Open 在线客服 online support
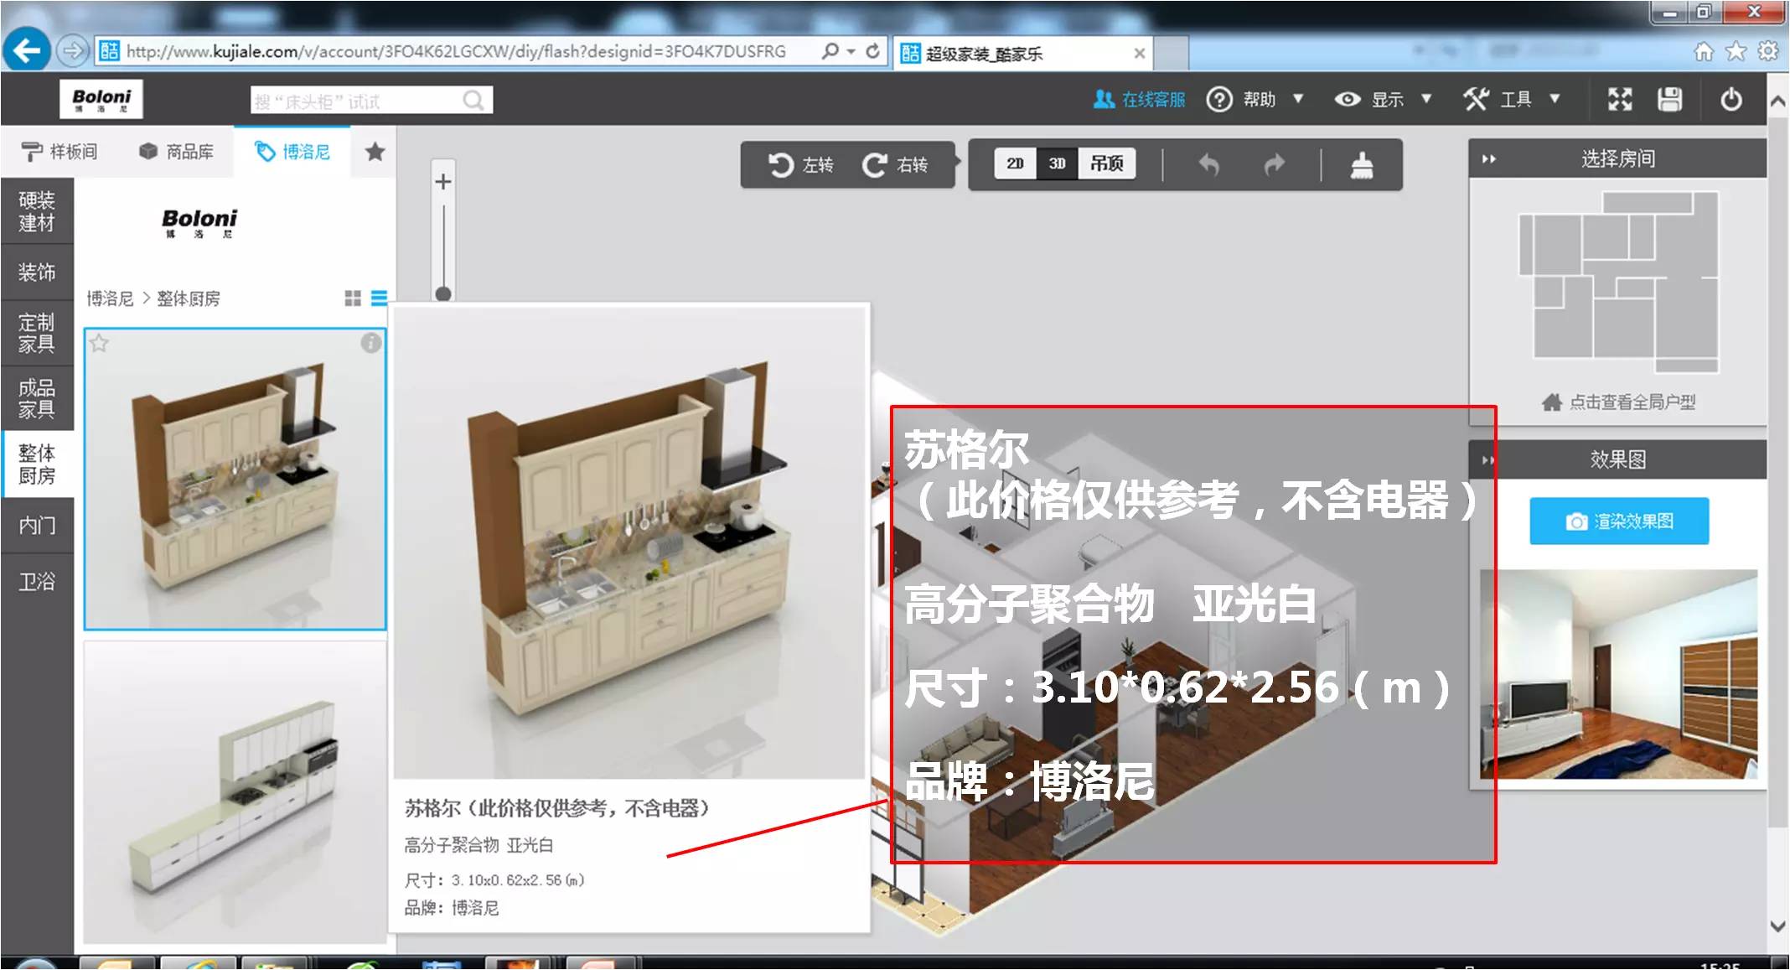Viewport: 1790px width, 970px height. (1139, 100)
